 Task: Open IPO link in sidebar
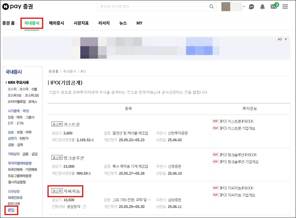(x=11, y=210)
